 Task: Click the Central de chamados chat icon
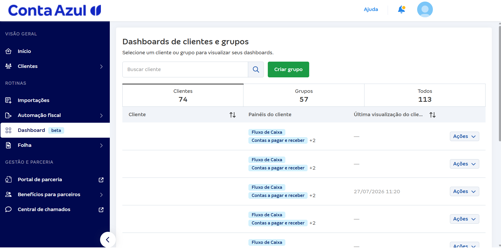(8, 209)
